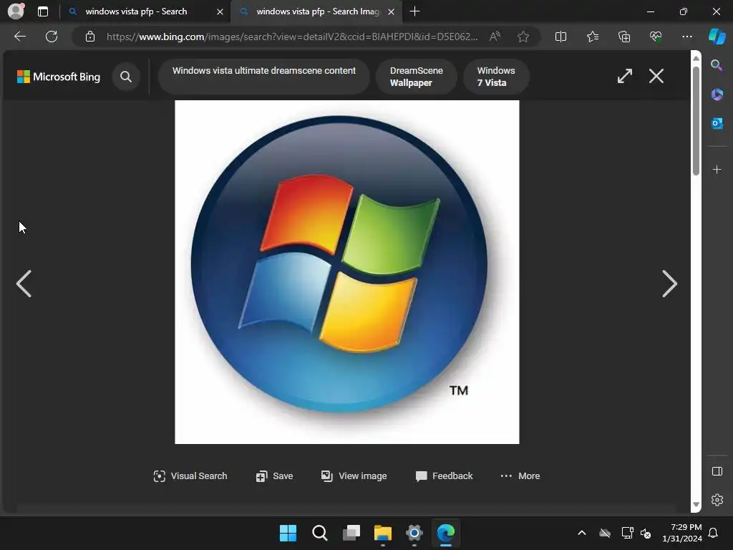Select 'windows vista pfp - Search Images' tab

pyautogui.click(x=317, y=11)
